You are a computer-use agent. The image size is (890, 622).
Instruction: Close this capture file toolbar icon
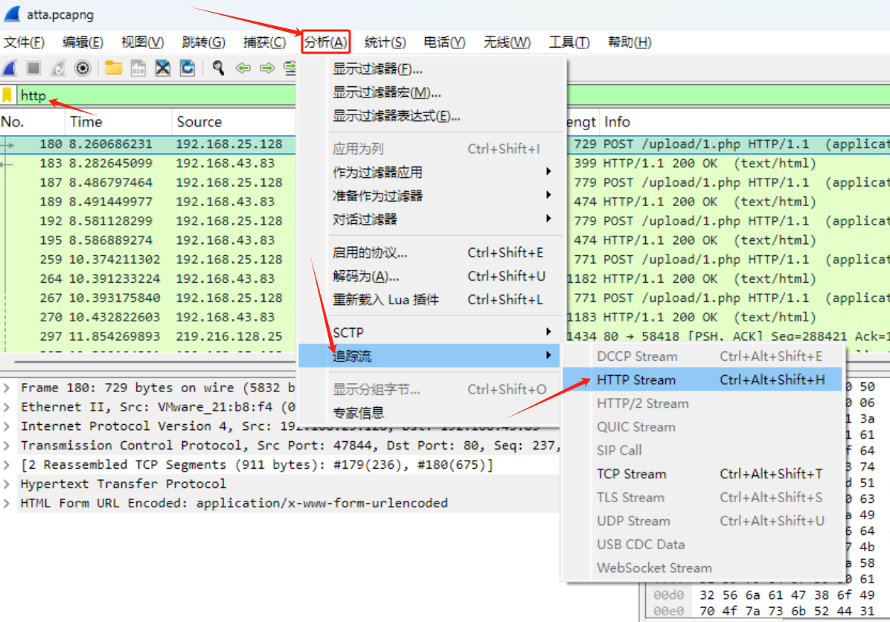pos(163,68)
